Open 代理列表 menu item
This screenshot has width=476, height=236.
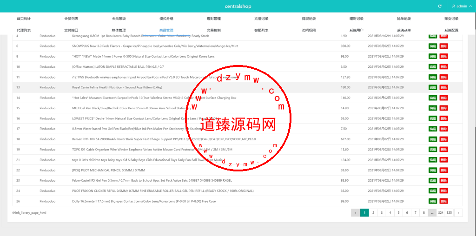coord(24,30)
